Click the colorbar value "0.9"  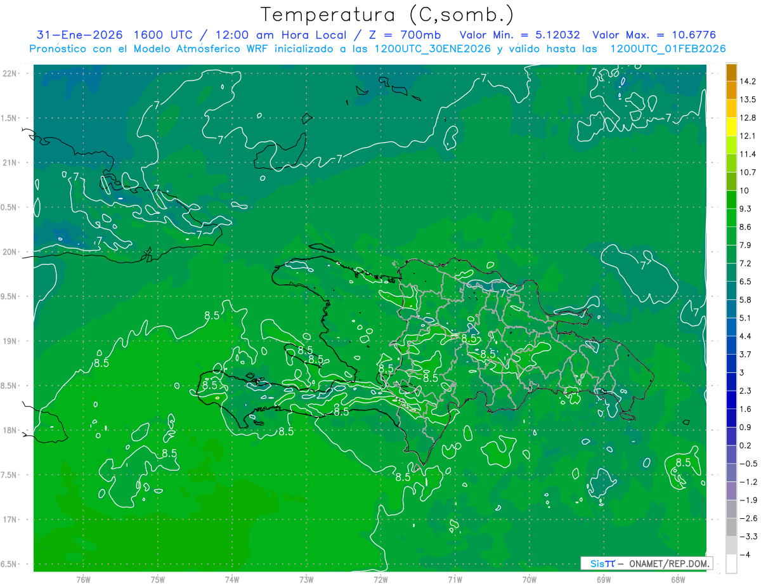click(746, 428)
